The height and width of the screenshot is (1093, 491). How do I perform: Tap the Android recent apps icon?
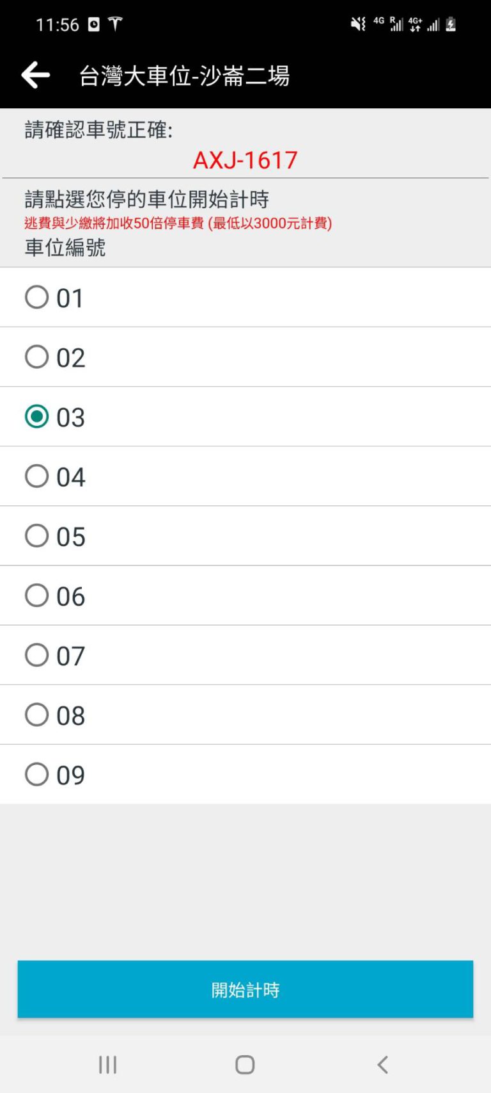click(x=107, y=1064)
